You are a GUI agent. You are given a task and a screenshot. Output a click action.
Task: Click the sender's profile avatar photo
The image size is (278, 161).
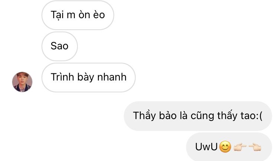pos(22,82)
